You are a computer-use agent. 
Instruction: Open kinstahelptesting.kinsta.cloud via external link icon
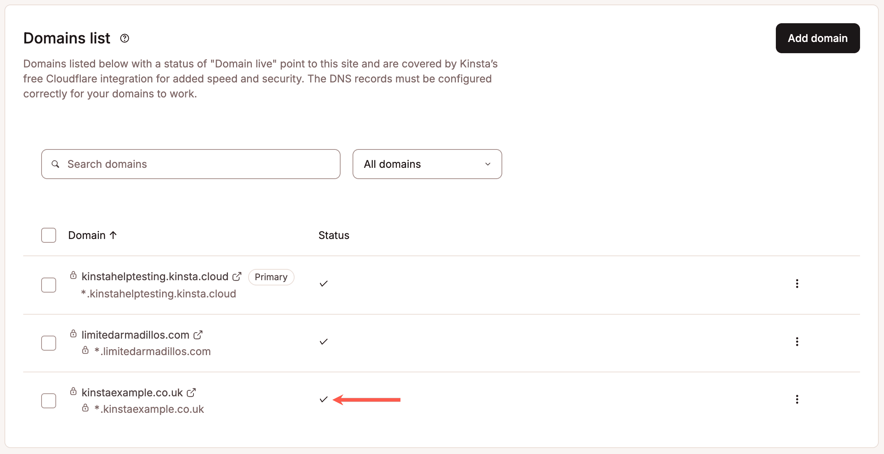pyautogui.click(x=237, y=276)
